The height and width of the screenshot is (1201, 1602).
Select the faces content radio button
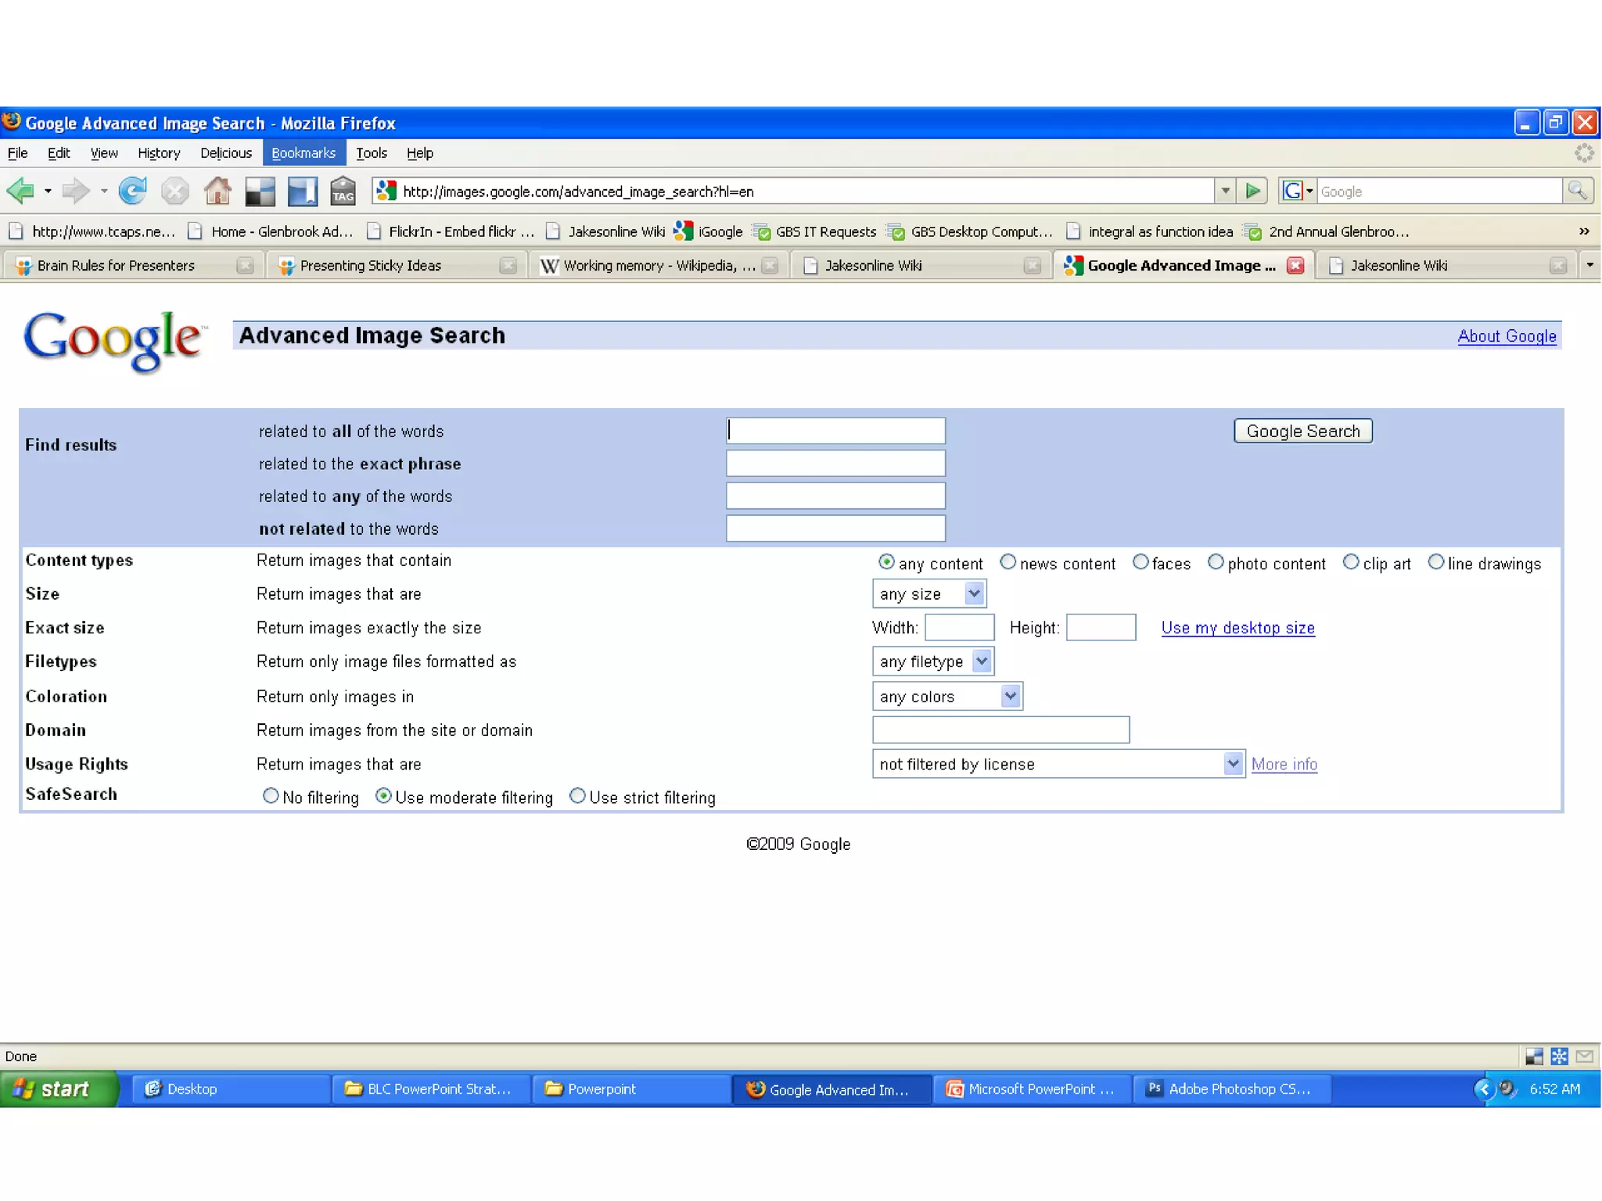(x=1140, y=562)
